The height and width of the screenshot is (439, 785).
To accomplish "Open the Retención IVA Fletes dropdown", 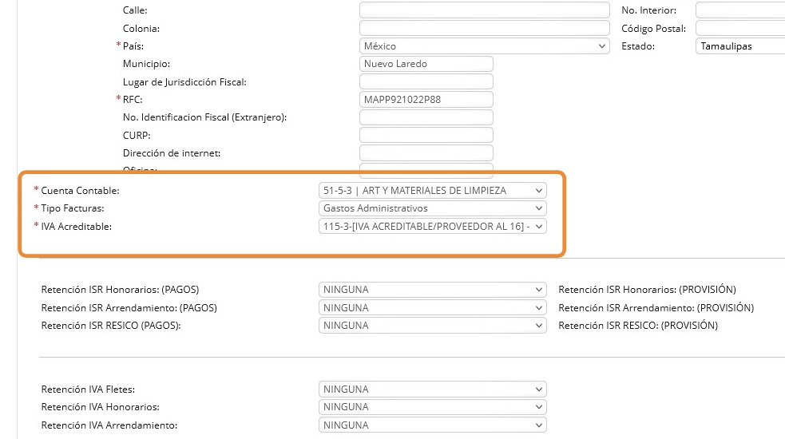I will (432, 390).
